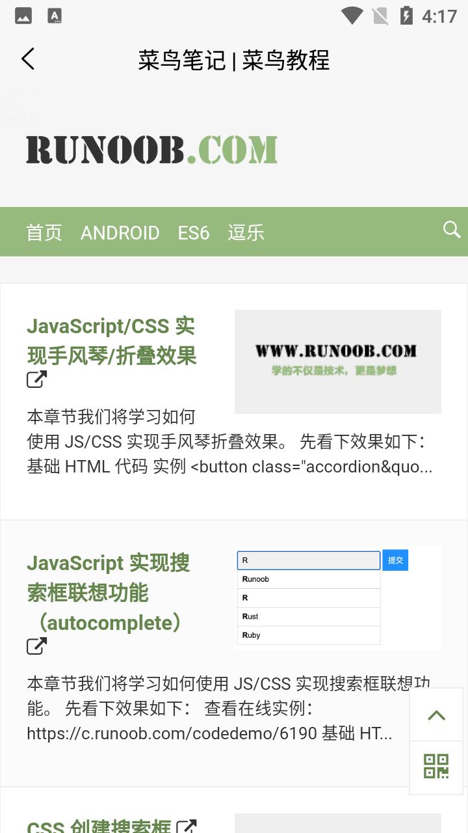
Task: Tap the Wi-Fi status icon
Action: click(x=352, y=16)
